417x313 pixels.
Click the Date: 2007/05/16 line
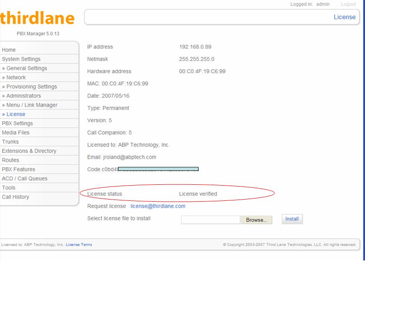[108, 96]
